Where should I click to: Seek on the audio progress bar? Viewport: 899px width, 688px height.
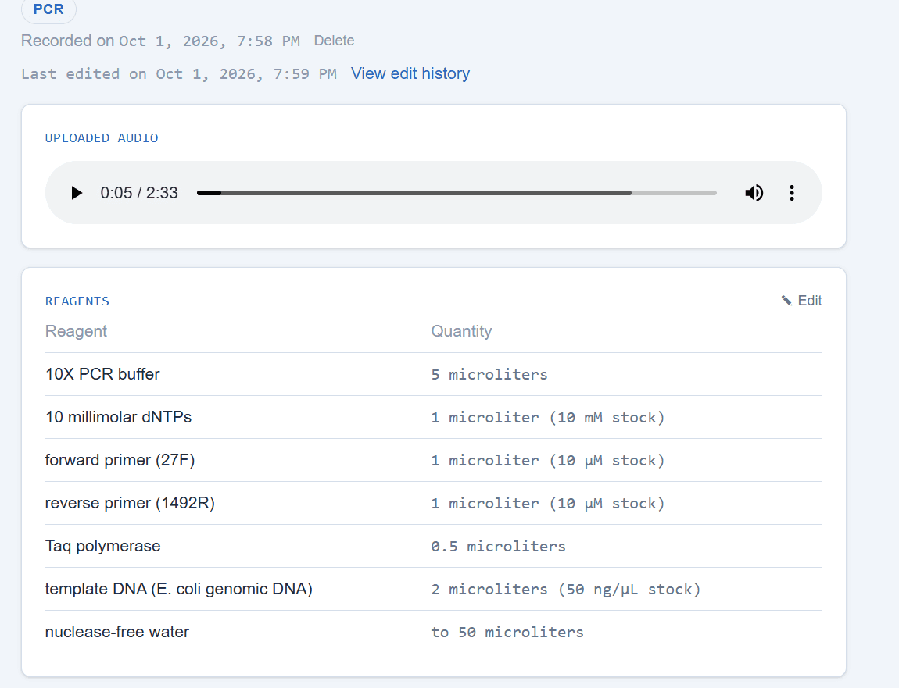click(x=457, y=193)
